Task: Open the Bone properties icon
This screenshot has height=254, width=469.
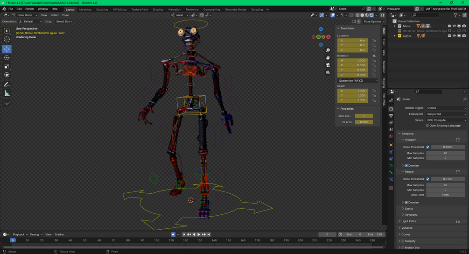Action: click(x=391, y=172)
